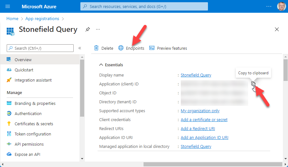The height and width of the screenshot is (167, 288).
Task: Click Add a certificate or secret link
Action: click(x=204, y=120)
